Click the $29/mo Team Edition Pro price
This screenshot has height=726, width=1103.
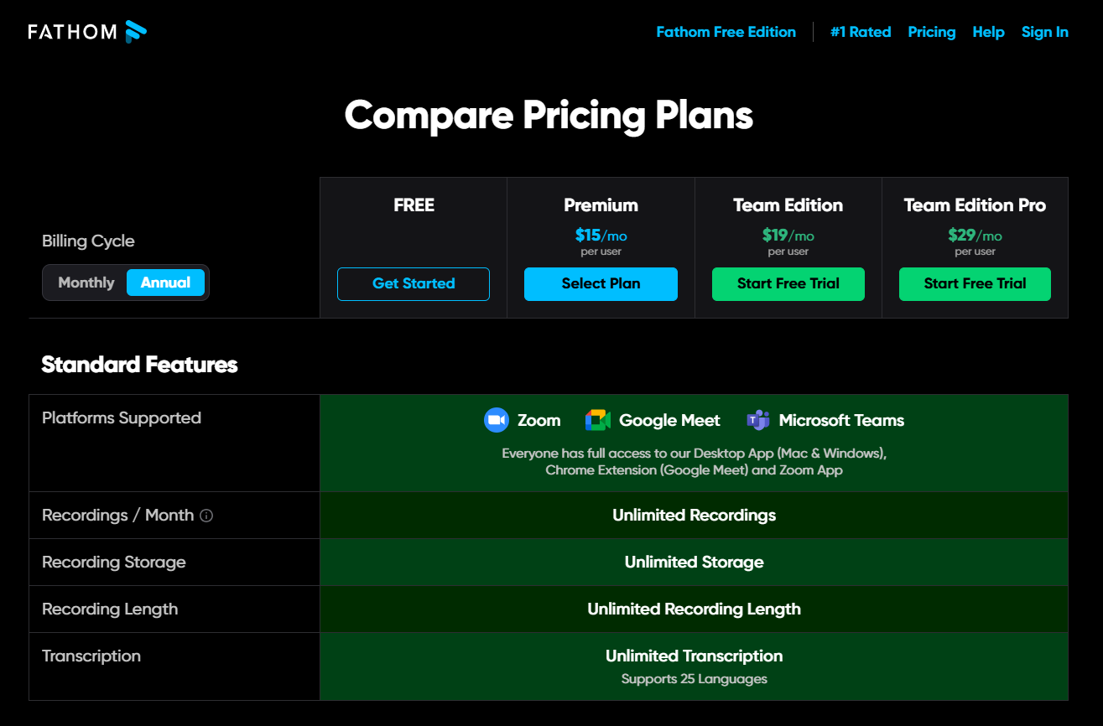[975, 236]
